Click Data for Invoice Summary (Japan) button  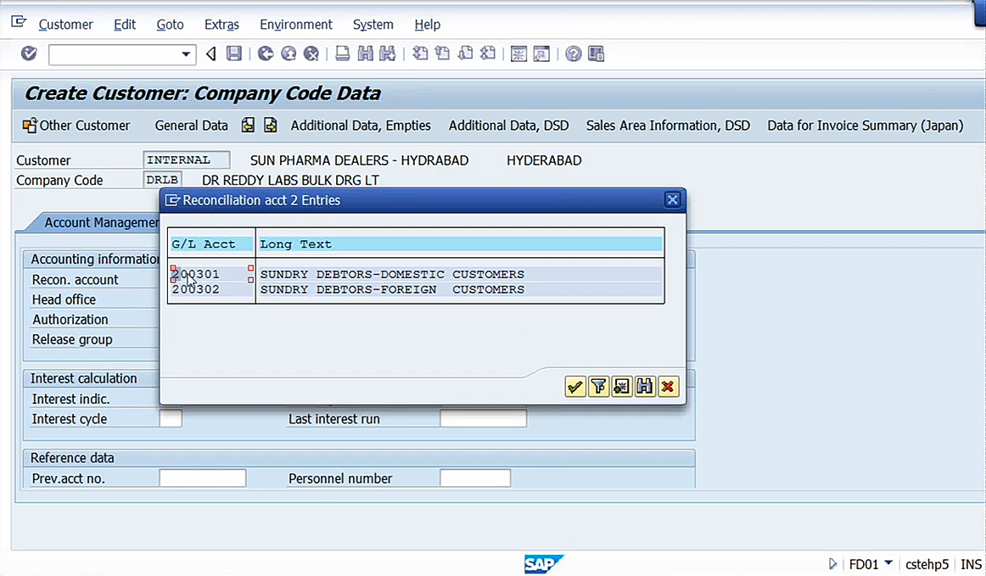tap(866, 126)
